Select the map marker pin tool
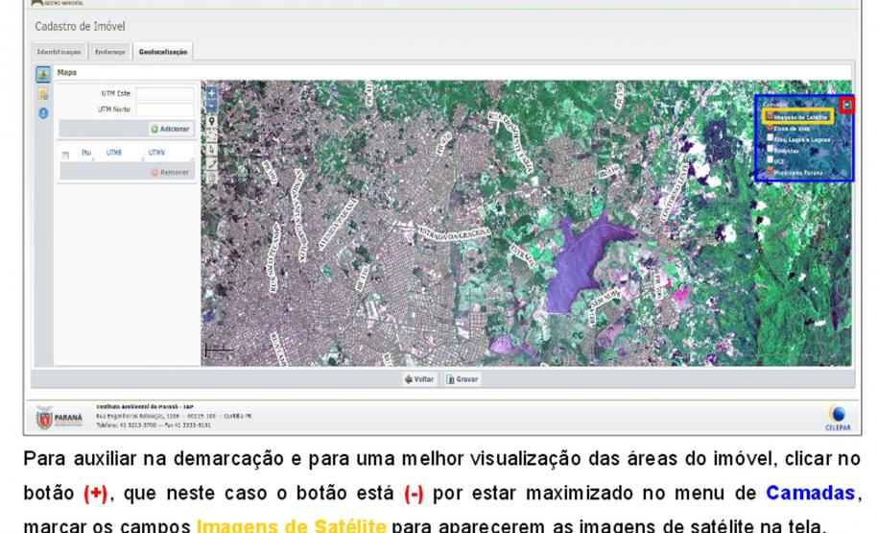Viewport: 878px width, 533px height. (212, 122)
